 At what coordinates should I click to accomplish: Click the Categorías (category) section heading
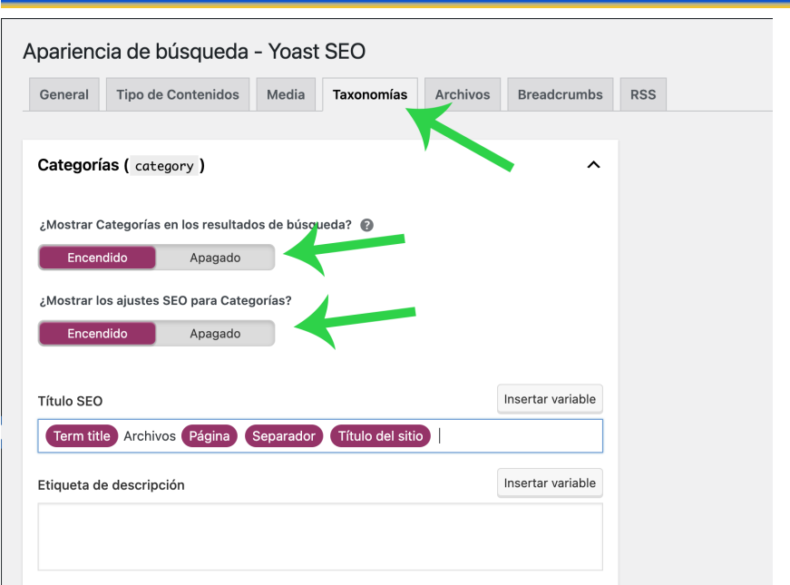[x=121, y=165]
